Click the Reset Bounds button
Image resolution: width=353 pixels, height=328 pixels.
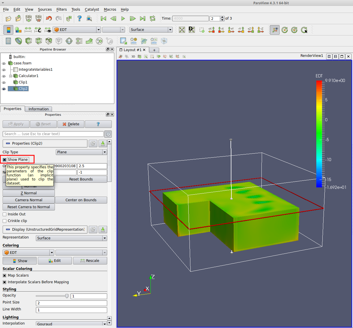pos(81,179)
